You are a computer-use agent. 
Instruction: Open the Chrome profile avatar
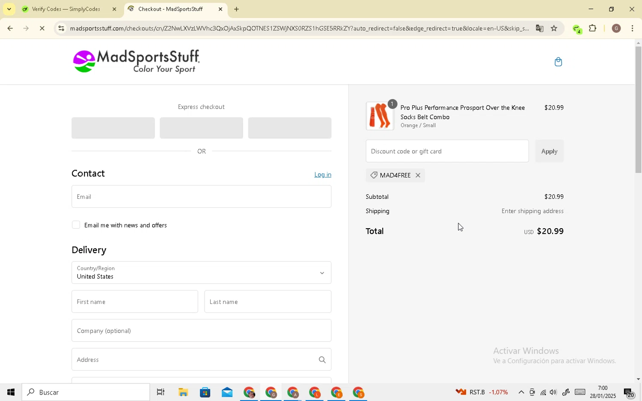pos(616,29)
